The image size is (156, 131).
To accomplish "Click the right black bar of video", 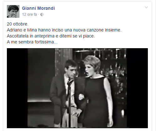I will (137, 88).
